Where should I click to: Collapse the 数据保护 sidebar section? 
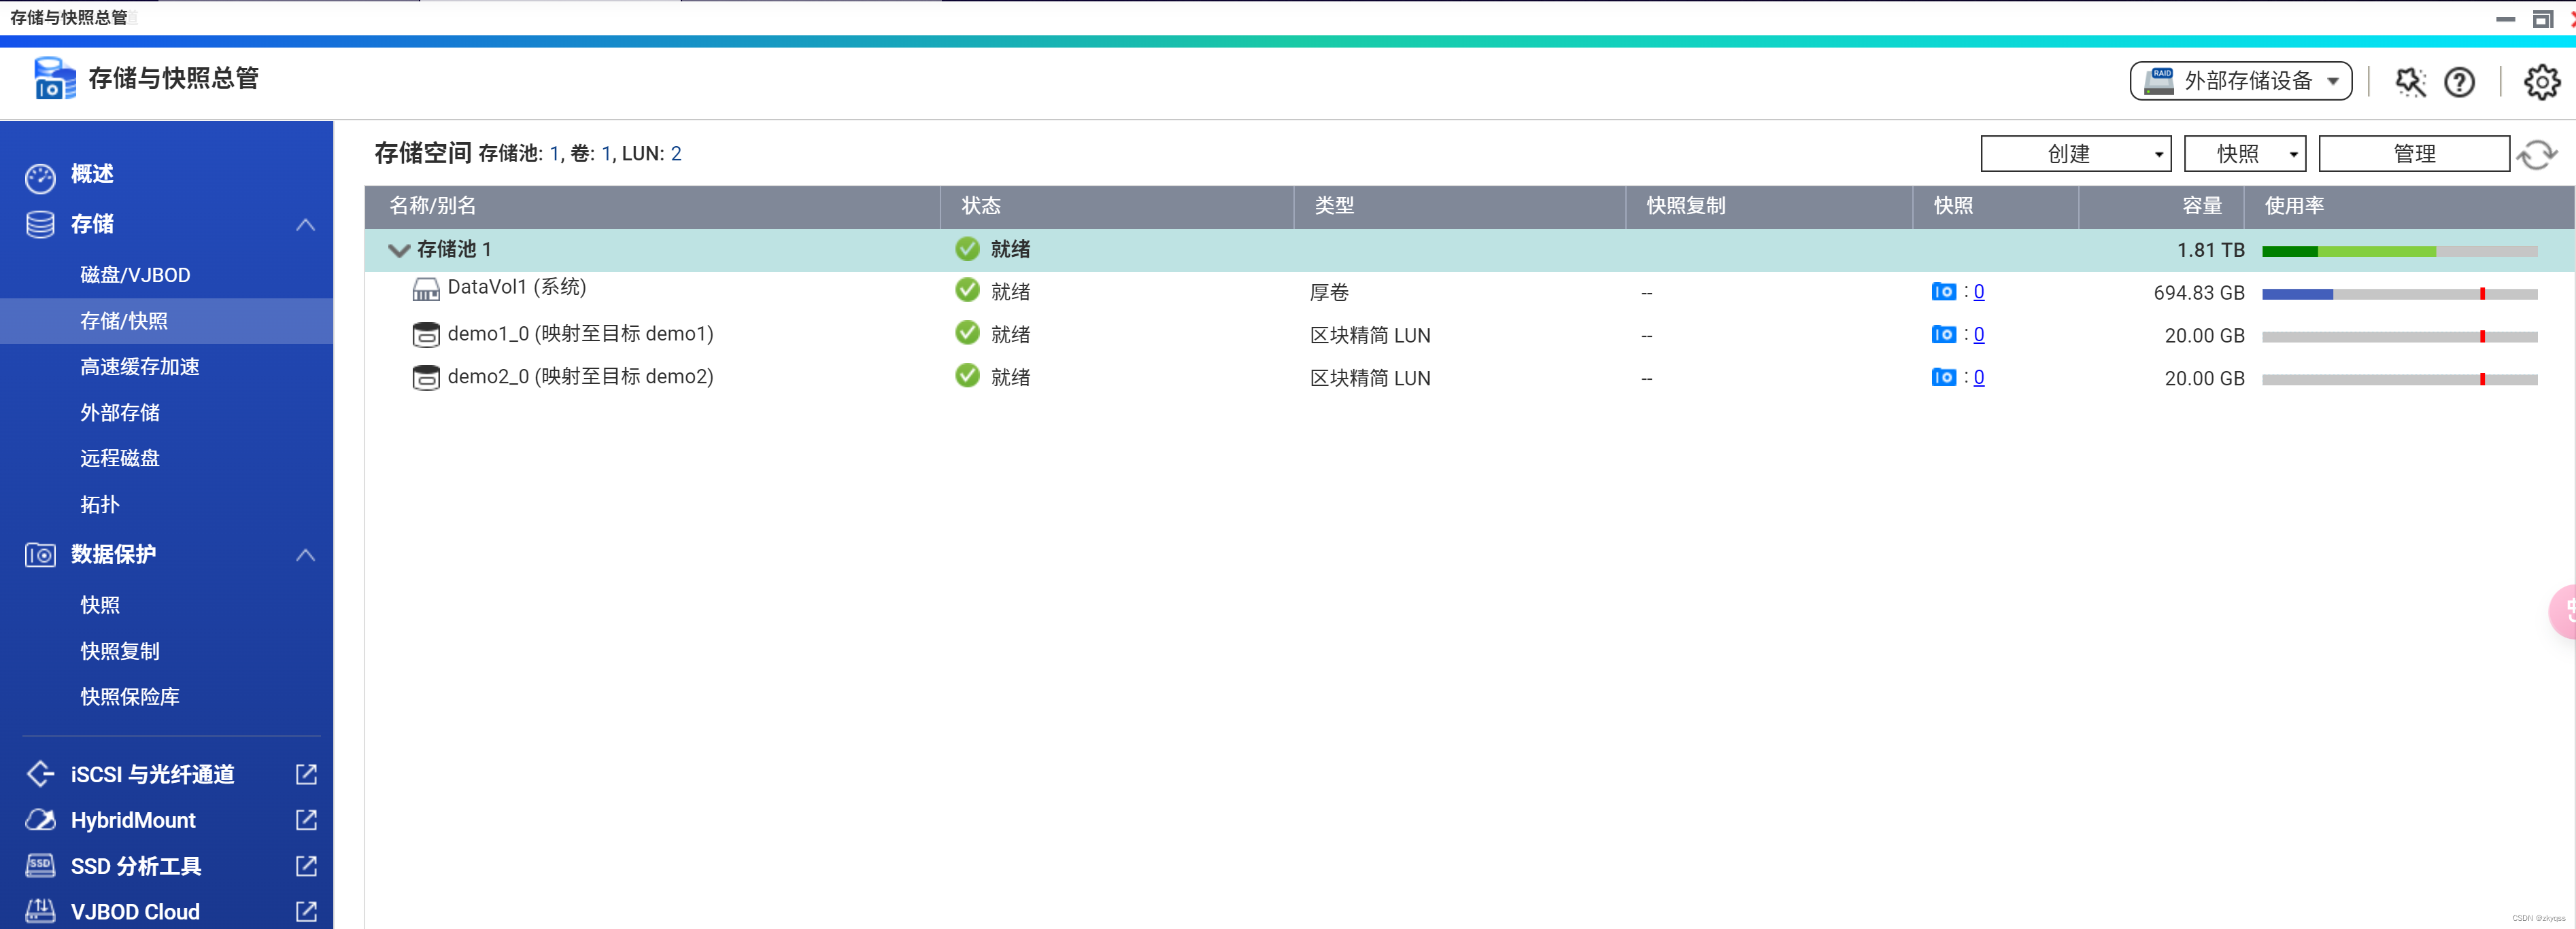[306, 555]
